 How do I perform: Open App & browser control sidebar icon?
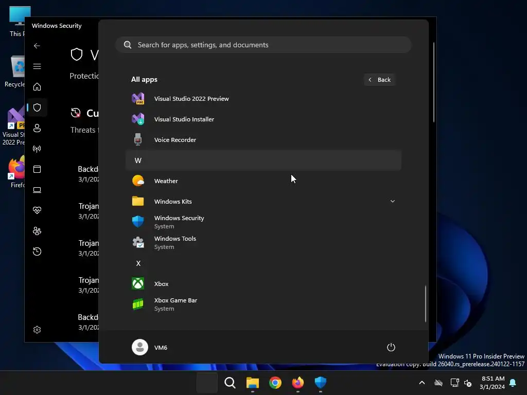coord(37,169)
